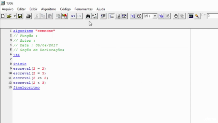Open the Ferramentas menu

coord(83,9)
